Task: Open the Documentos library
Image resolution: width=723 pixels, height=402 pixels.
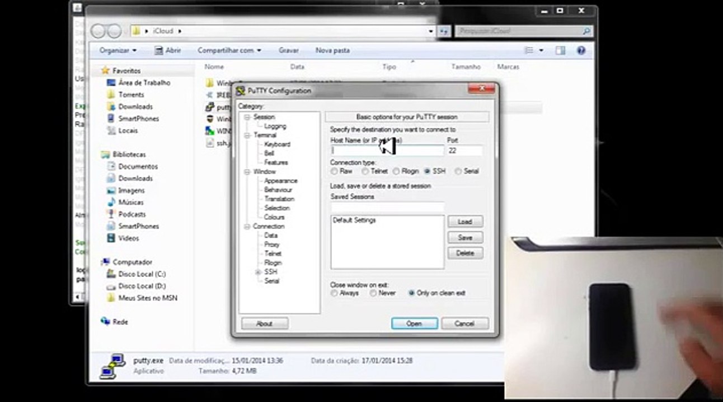Action: coord(138,166)
